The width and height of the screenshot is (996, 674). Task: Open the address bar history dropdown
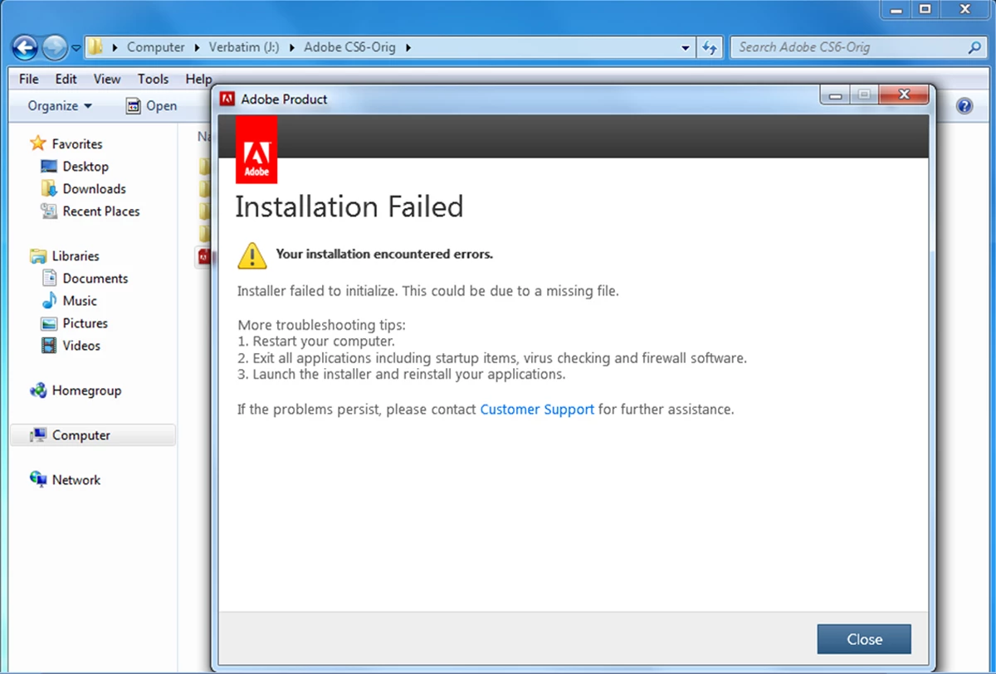(x=686, y=48)
